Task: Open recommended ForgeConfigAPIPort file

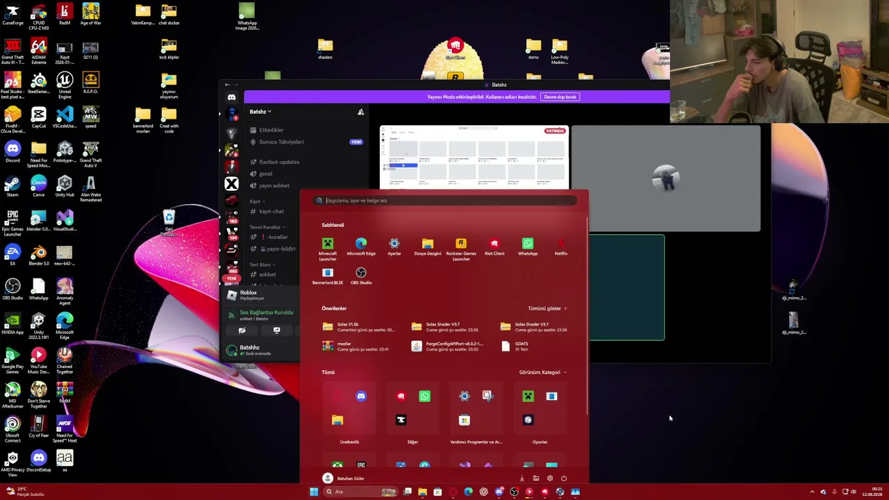Action: pos(447,347)
